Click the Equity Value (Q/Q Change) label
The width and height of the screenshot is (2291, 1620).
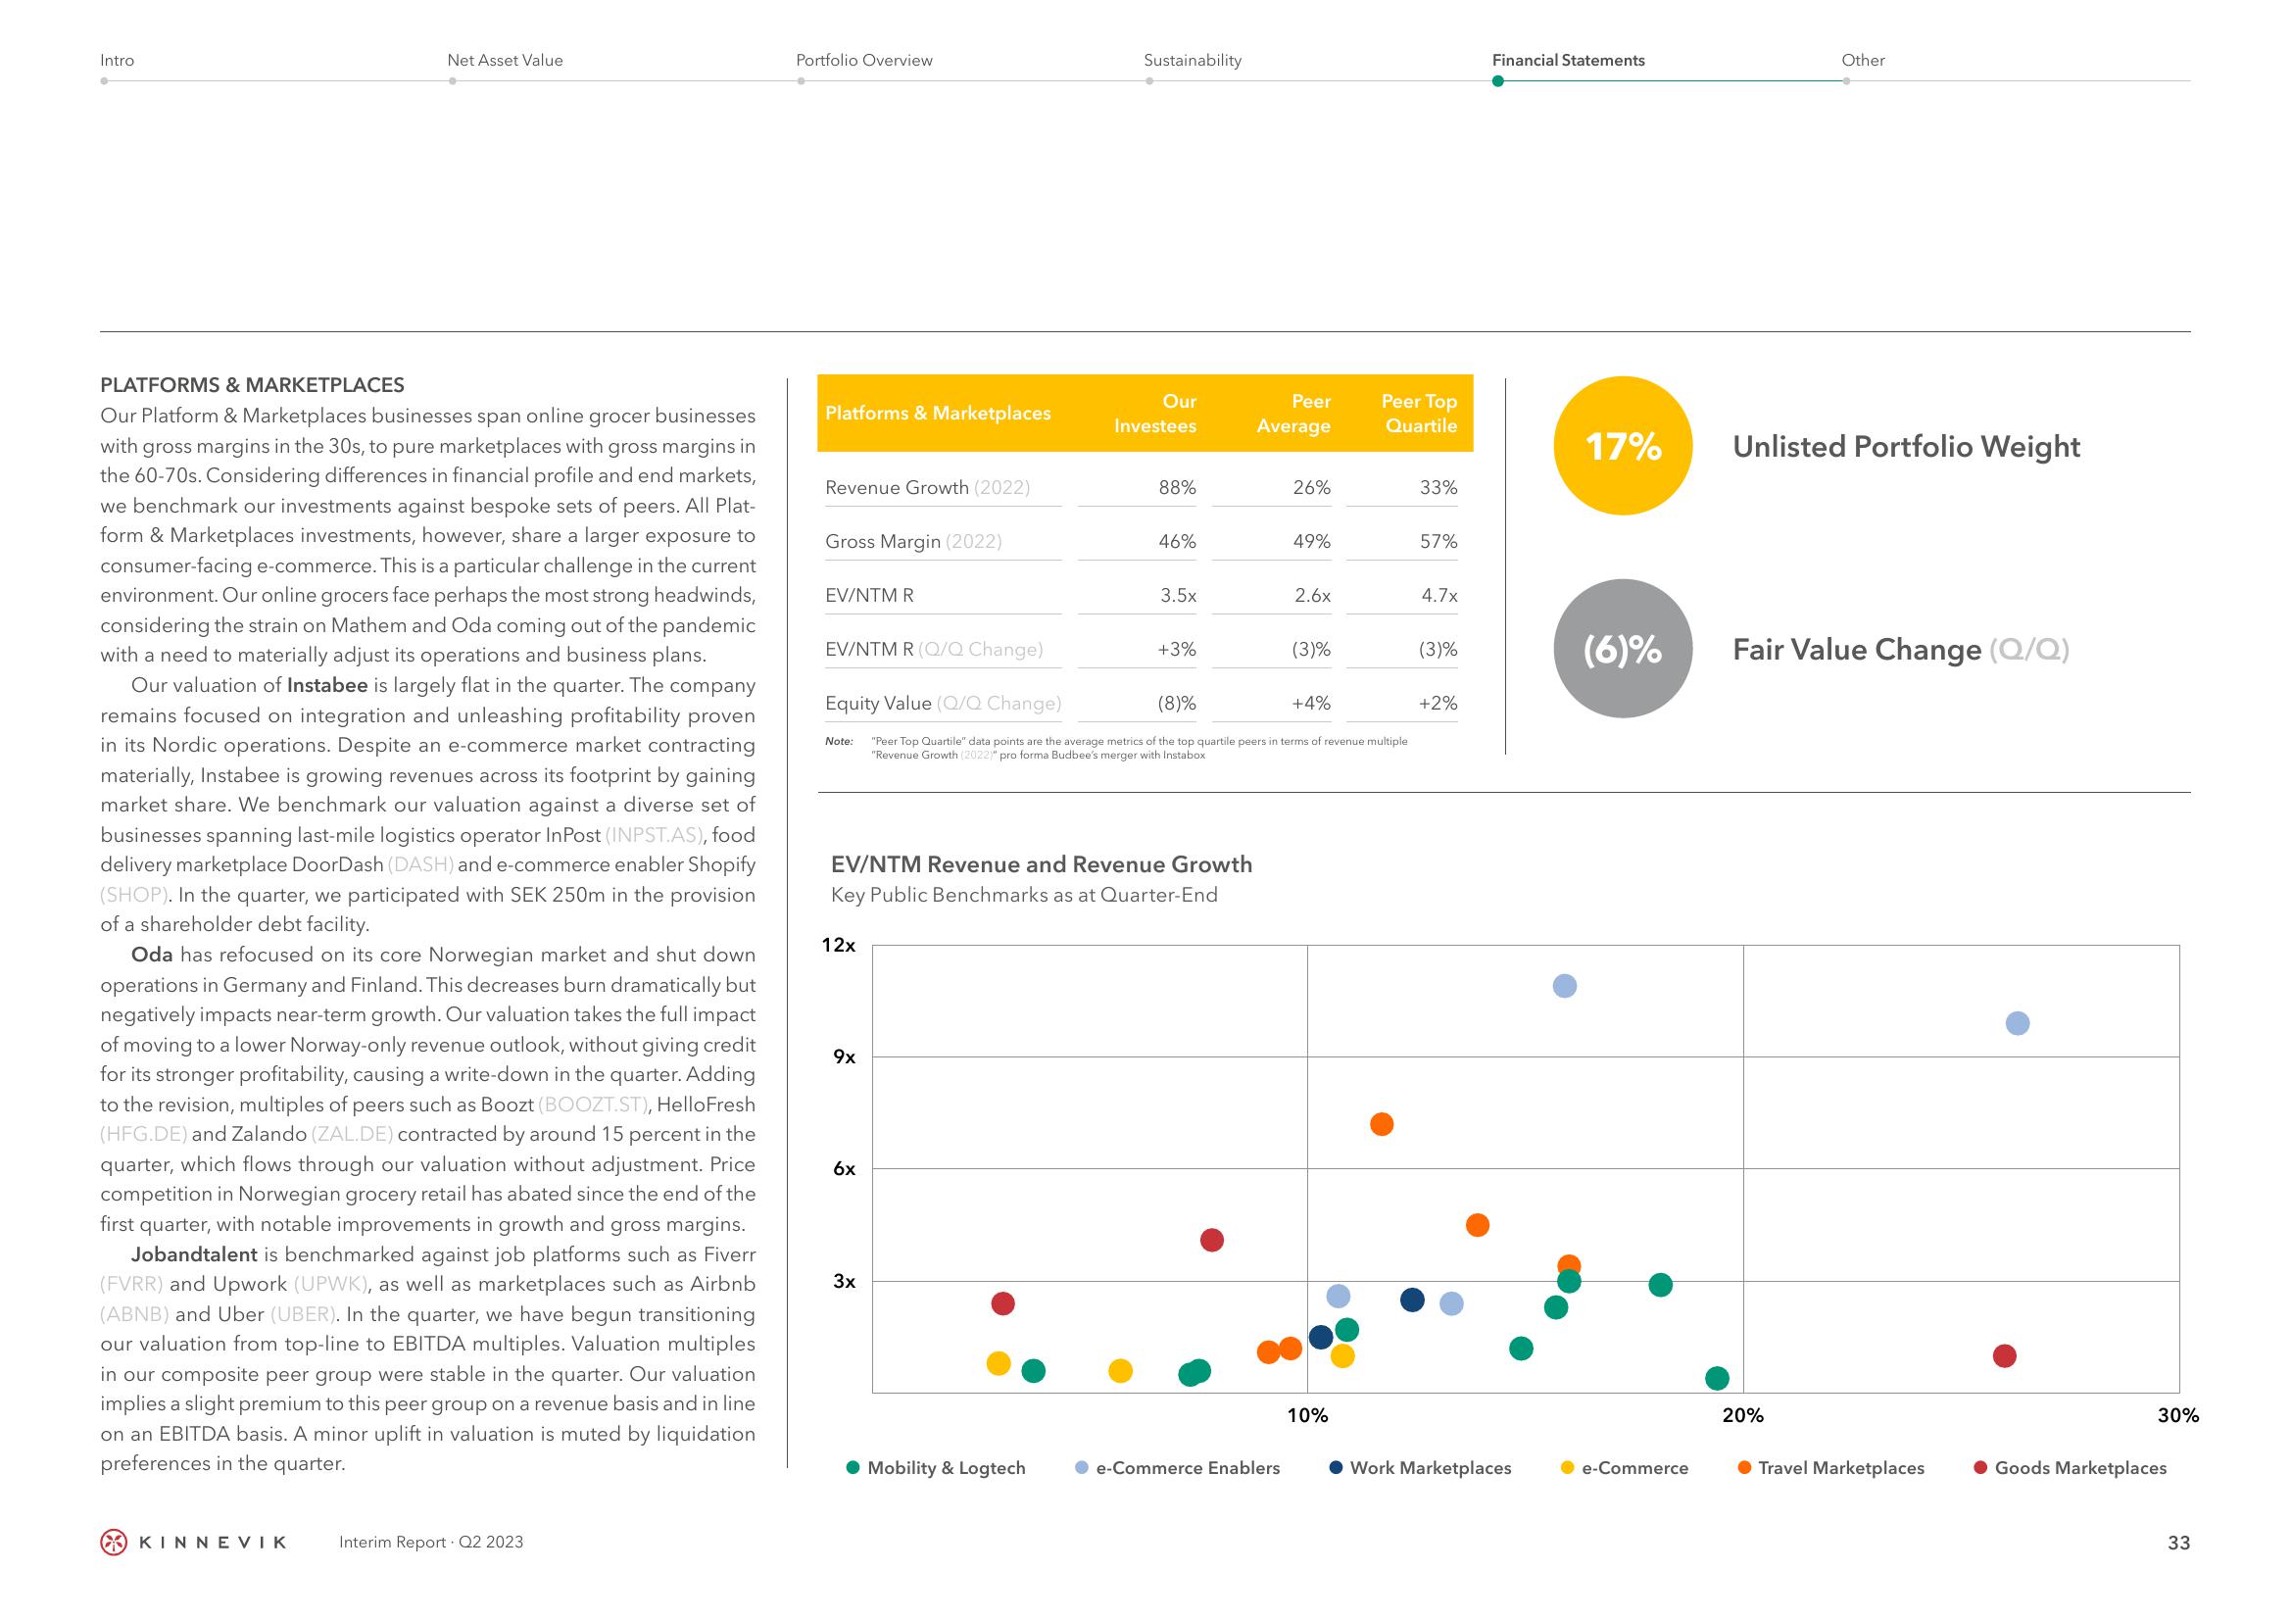click(x=943, y=703)
